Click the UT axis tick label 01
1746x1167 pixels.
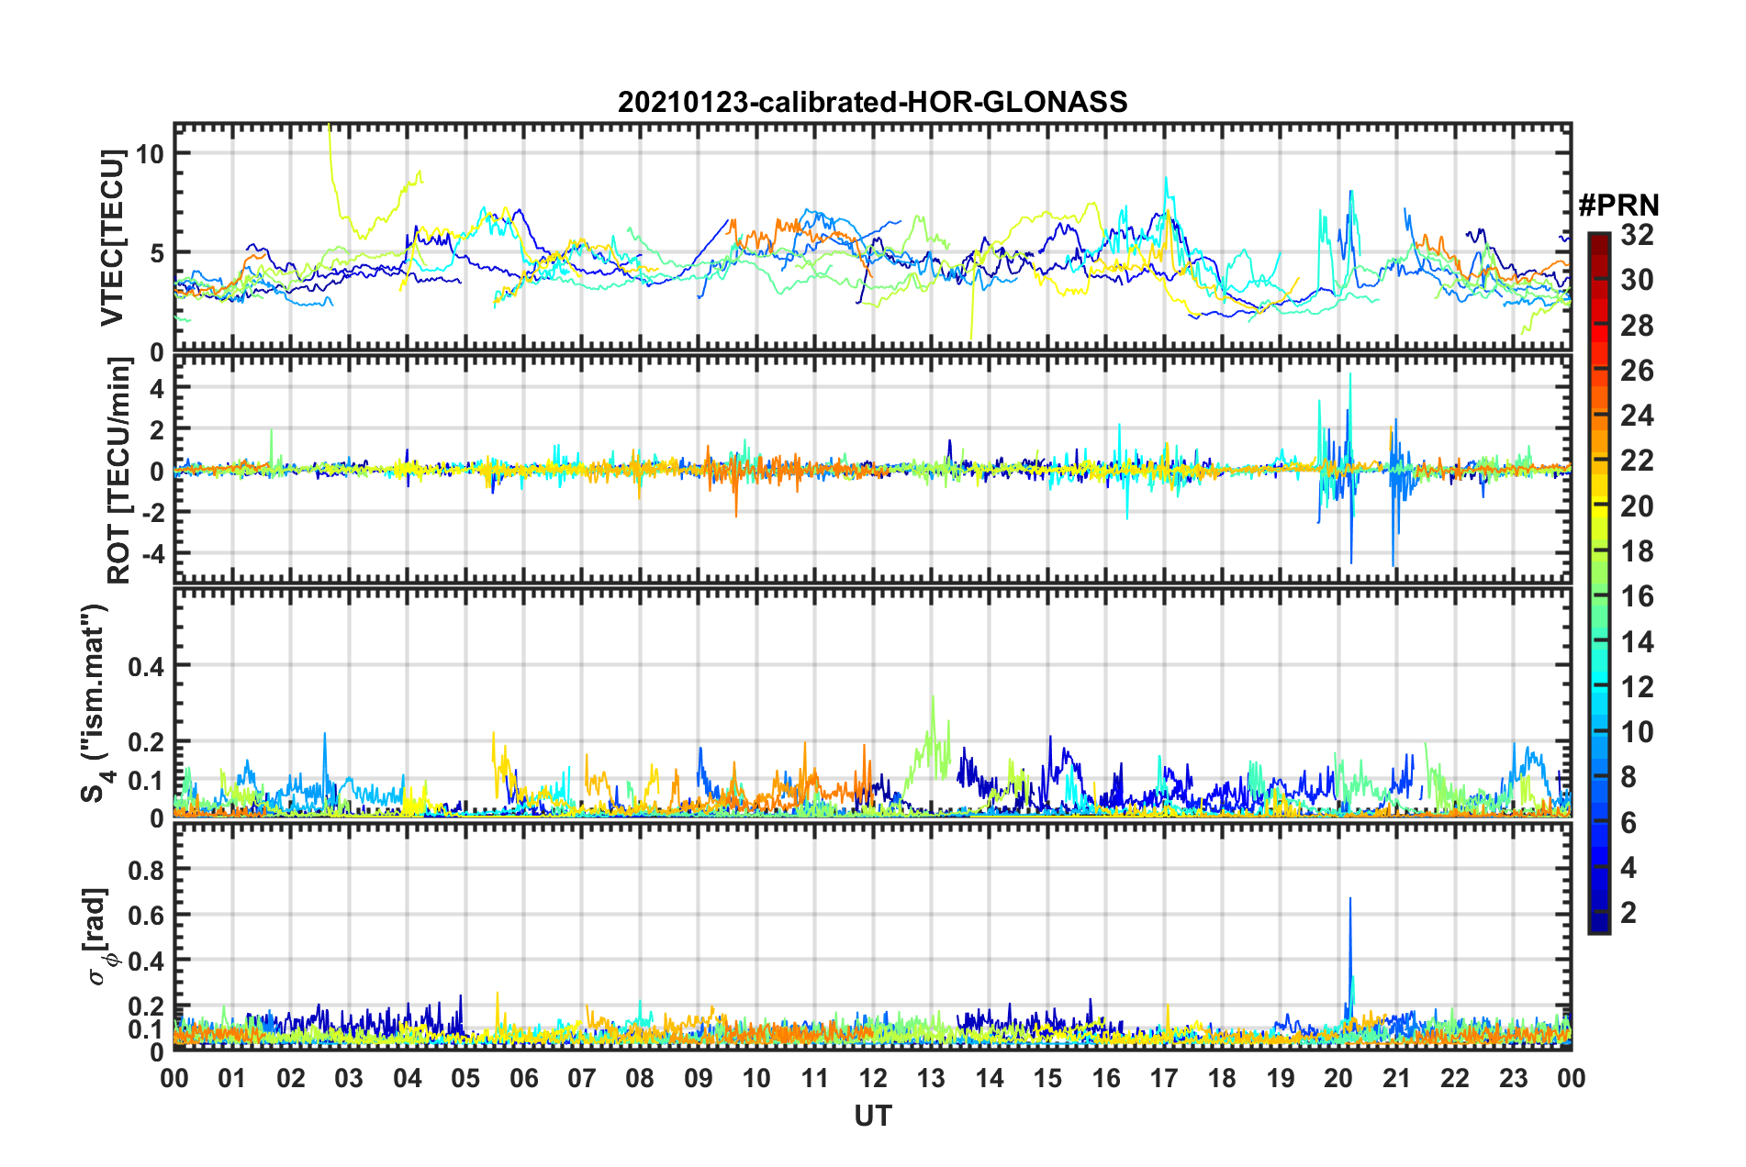(x=232, y=1077)
